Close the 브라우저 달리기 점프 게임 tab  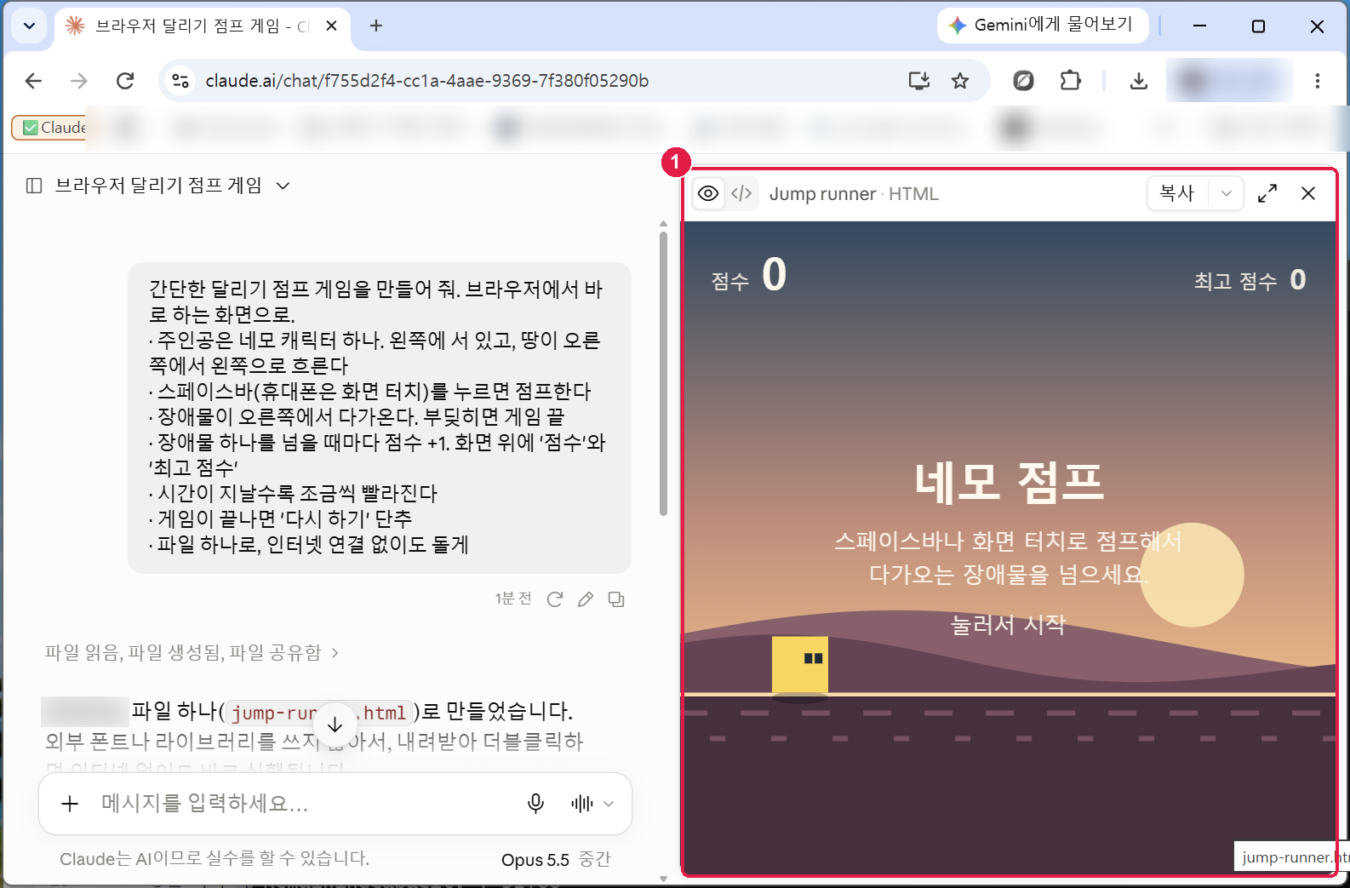point(332,26)
